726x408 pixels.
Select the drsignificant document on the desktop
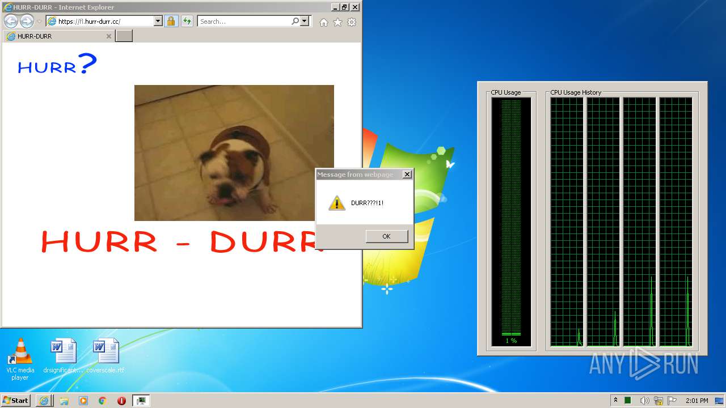(63, 356)
